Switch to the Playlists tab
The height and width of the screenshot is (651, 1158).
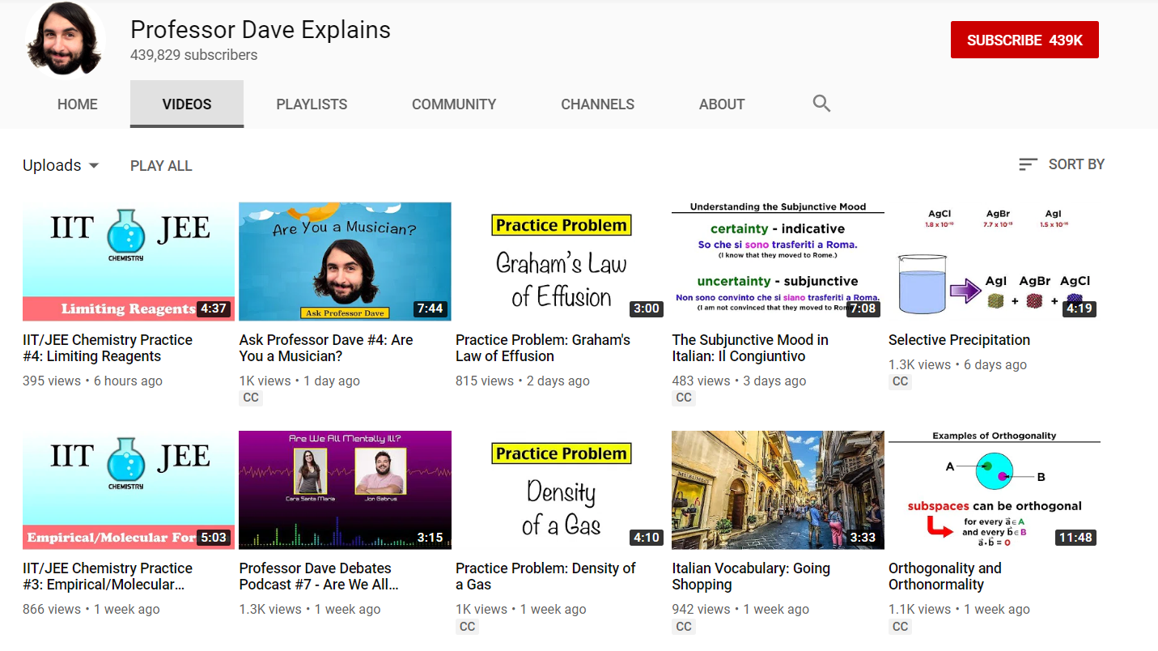312,104
